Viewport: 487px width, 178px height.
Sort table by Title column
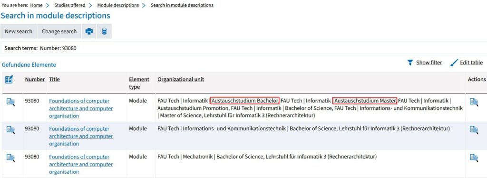54,80
